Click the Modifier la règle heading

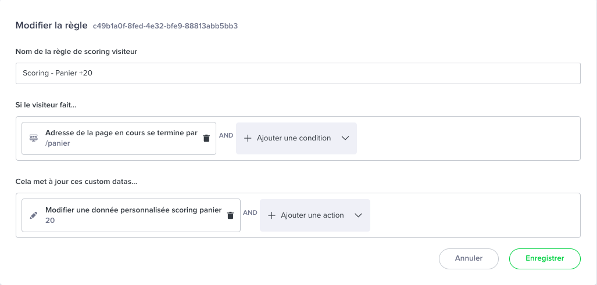tap(51, 26)
